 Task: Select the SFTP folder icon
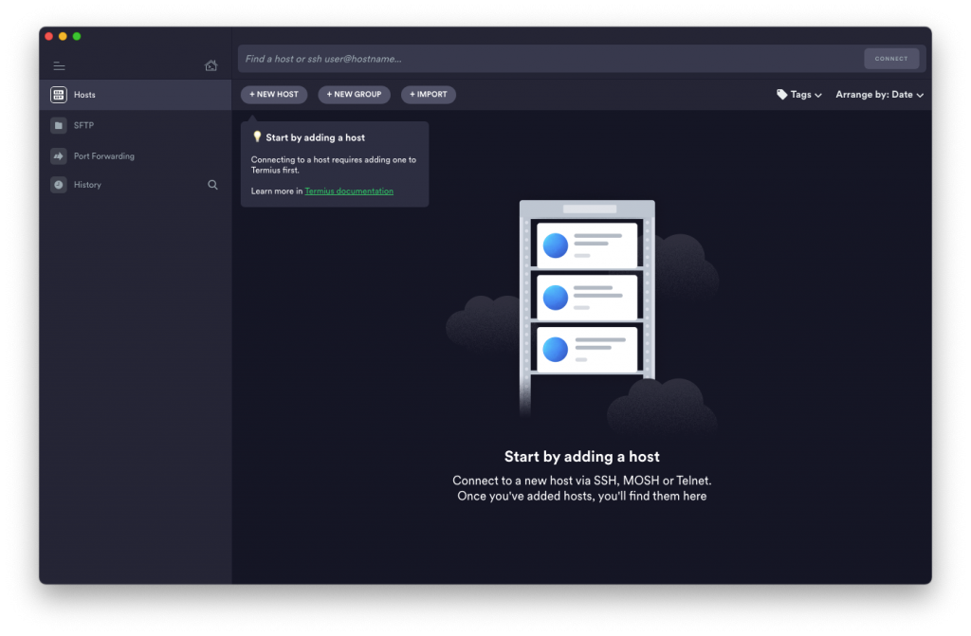coord(58,125)
